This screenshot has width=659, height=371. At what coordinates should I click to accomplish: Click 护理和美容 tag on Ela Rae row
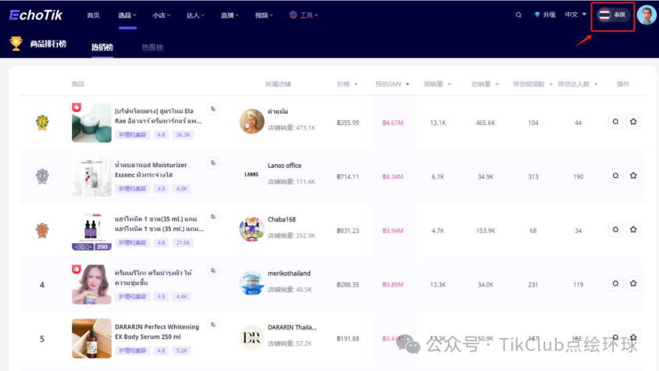132,135
